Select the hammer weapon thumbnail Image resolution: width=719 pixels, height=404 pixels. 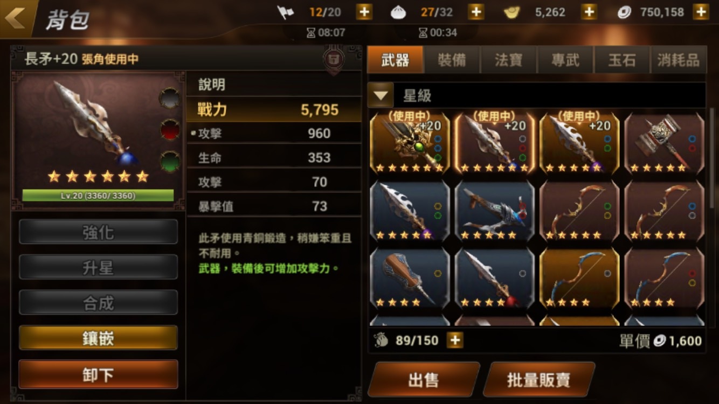(x=664, y=143)
